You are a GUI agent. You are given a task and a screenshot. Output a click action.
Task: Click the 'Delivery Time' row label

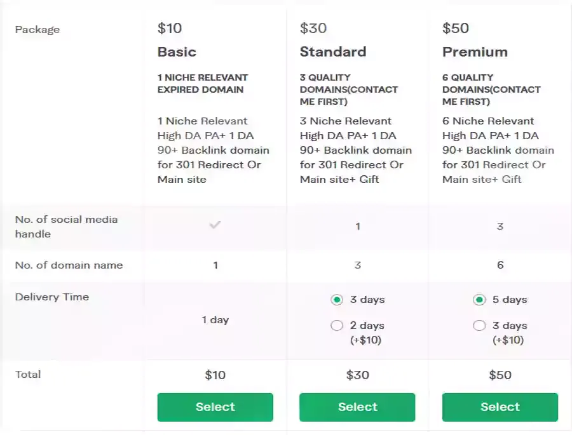[52, 297]
